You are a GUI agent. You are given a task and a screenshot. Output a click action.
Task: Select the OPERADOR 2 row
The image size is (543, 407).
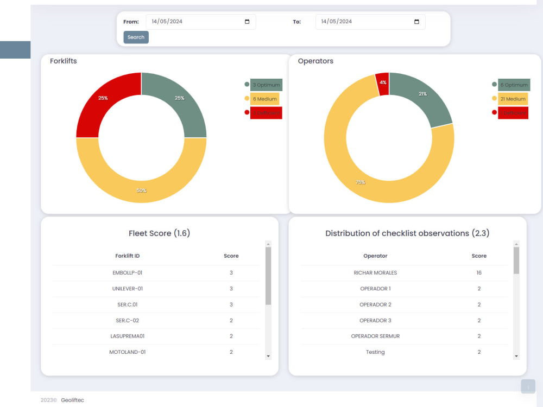pos(404,304)
